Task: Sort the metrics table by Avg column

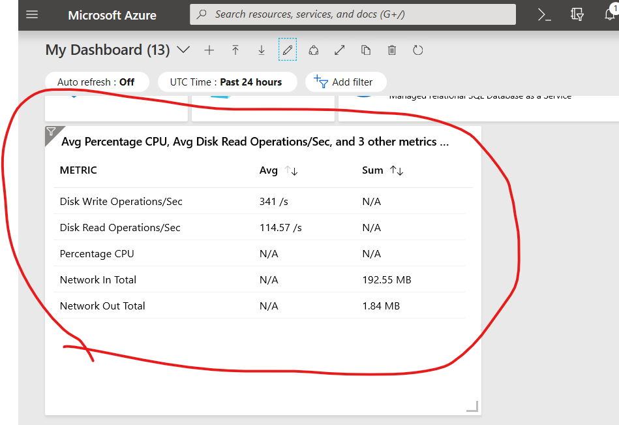Action: [x=291, y=171]
